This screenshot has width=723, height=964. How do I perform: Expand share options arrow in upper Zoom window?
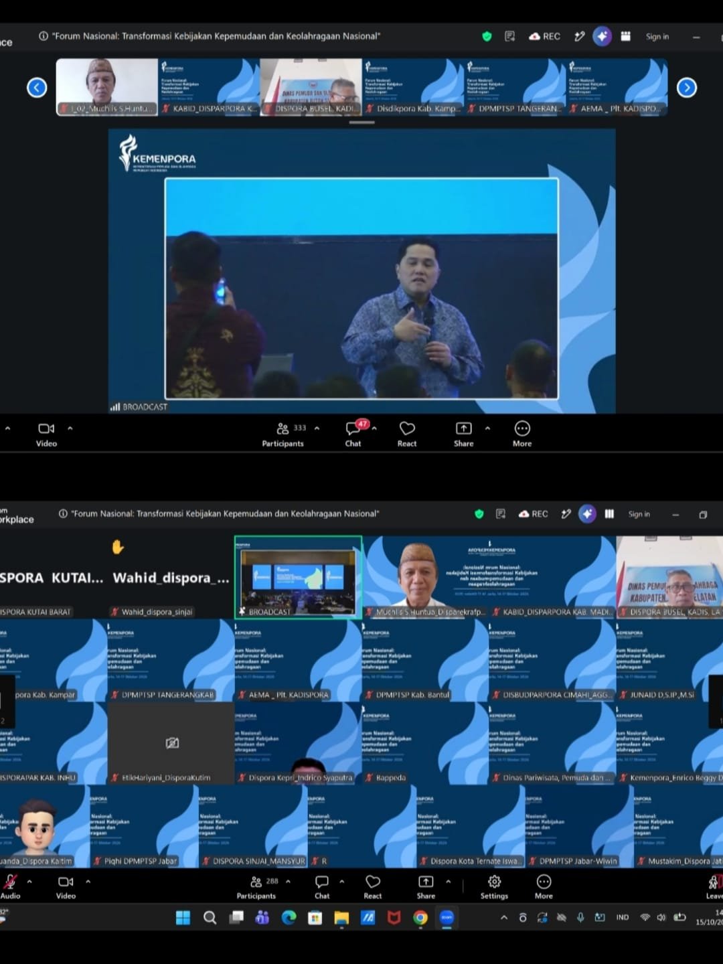(x=487, y=428)
